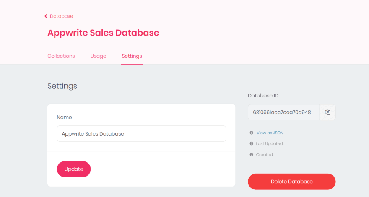Go back via the Database breadcrumb link
The height and width of the screenshot is (197, 369).
61,16
